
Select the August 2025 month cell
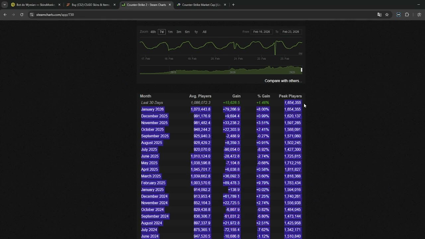[x=152, y=143]
